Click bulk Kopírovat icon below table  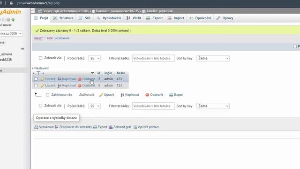(122, 95)
